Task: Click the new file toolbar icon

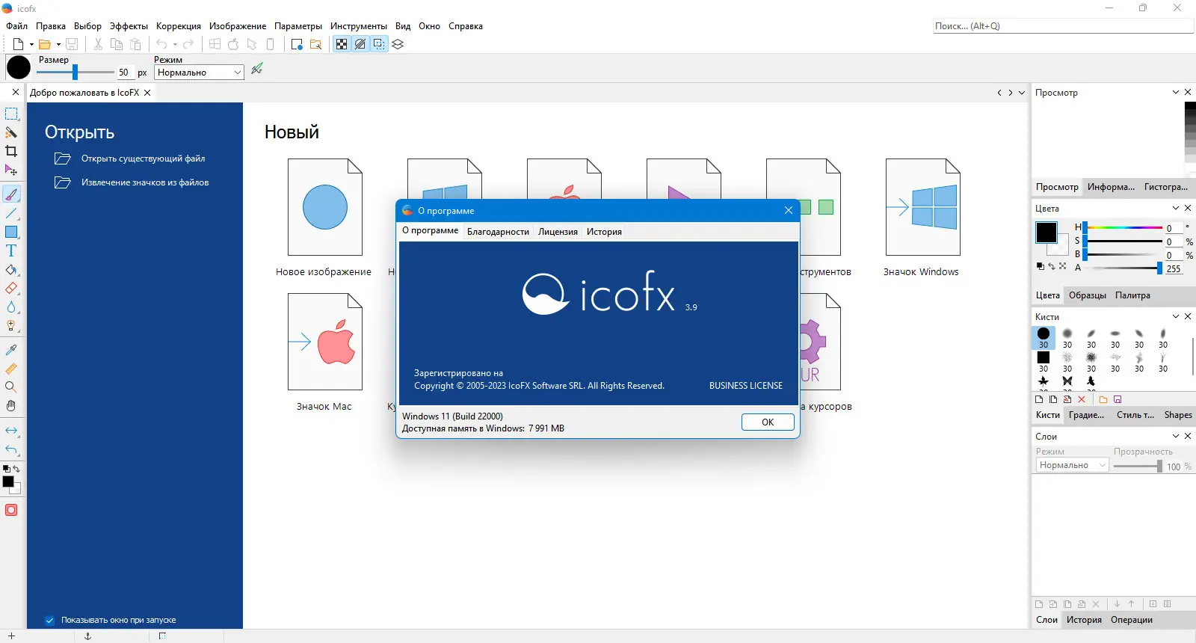Action: tap(18, 44)
